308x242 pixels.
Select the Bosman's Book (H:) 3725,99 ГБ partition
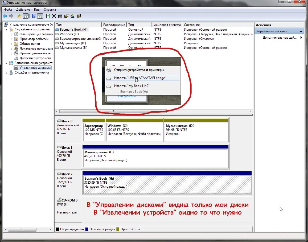(167, 183)
